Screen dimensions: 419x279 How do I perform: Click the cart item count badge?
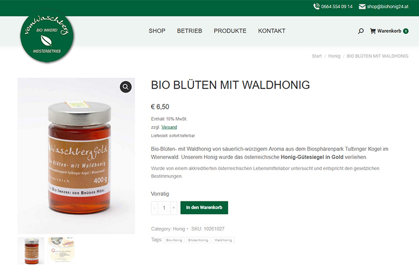(406, 31)
